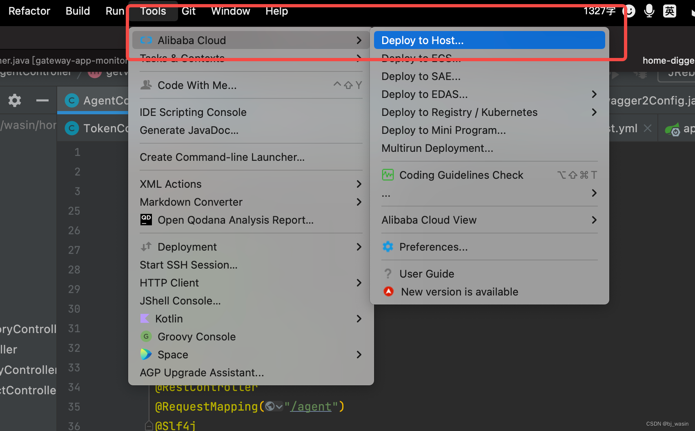Expand the ellipsis submenu arrow
This screenshot has height=431, width=695.
[594, 193]
